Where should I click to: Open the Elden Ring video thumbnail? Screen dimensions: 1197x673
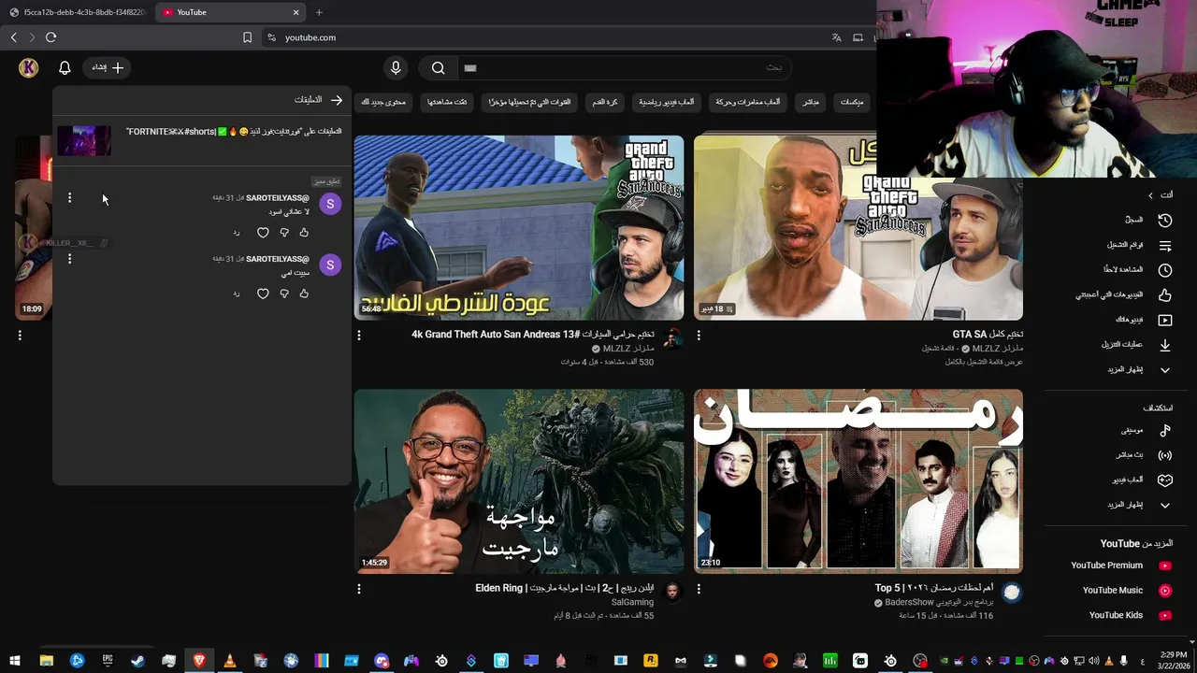(x=519, y=481)
